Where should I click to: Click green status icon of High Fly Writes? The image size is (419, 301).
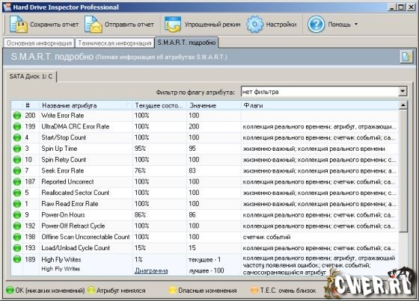pos(17,259)
